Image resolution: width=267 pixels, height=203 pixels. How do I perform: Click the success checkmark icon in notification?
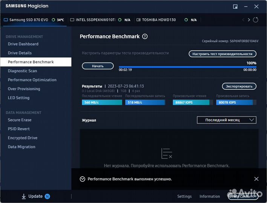83,179
